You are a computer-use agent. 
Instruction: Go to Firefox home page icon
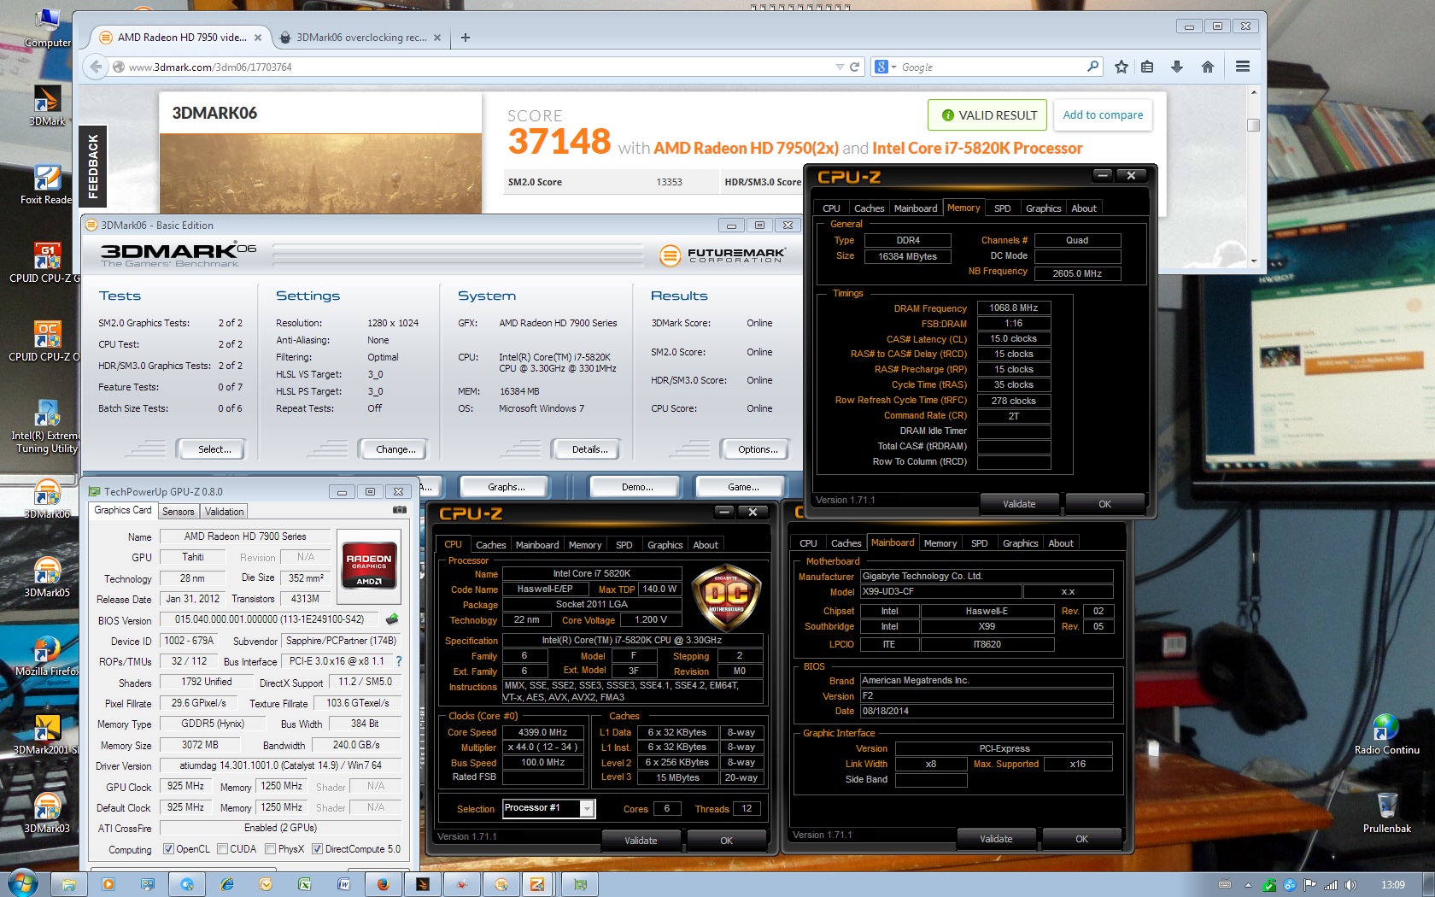[1208, 67]
